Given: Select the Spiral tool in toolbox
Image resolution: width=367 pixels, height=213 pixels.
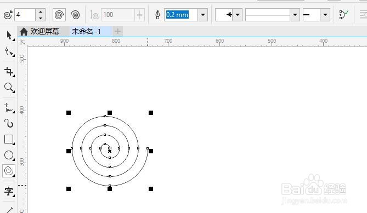Looking at the screenshot, I should coord(9,171).
